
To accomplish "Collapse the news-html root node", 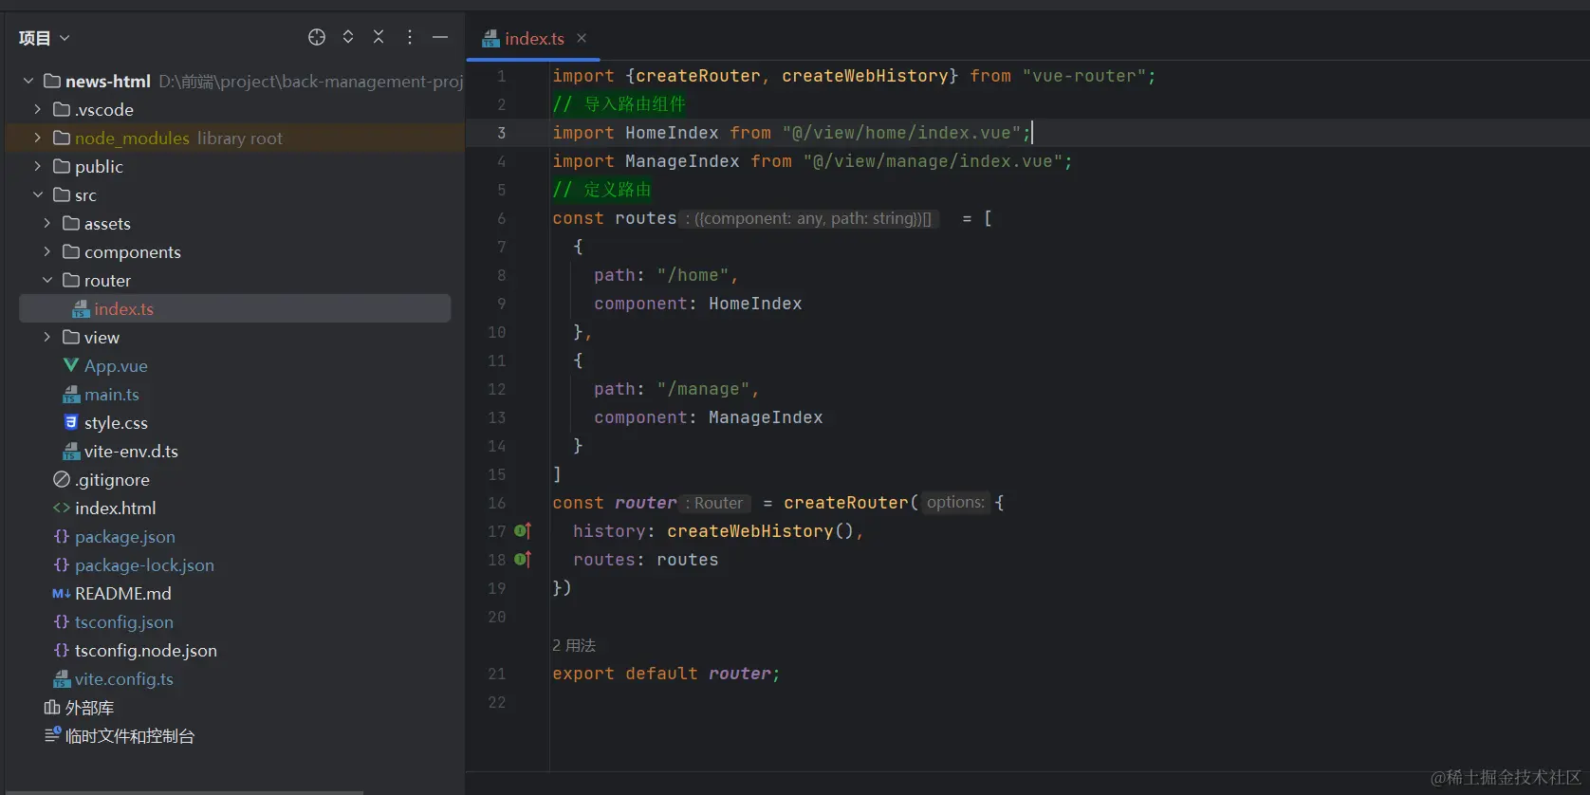I will click(28, 81).
